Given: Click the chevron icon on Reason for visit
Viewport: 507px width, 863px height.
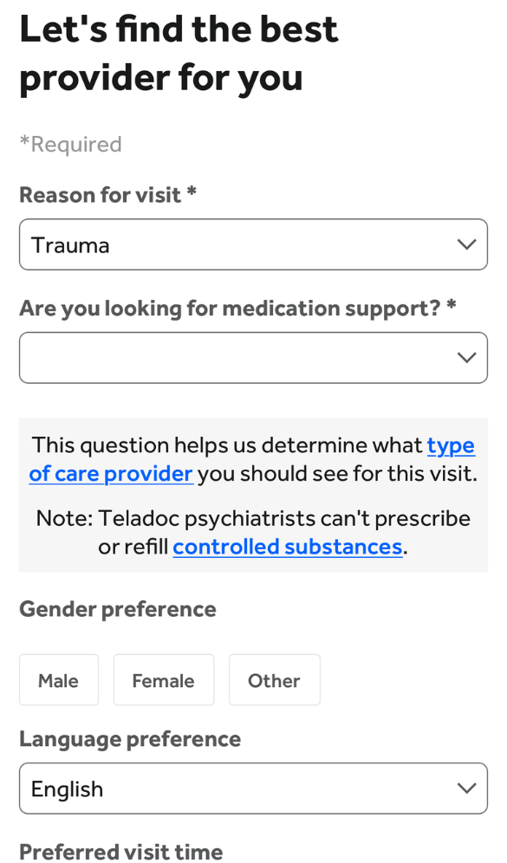Looking at the screenshot, I should click(467, 244).
